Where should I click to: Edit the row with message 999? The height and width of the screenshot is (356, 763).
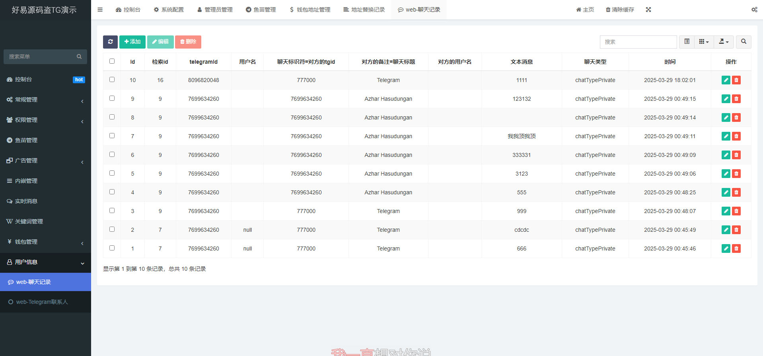pyautogui.click(x=726, y=211)
